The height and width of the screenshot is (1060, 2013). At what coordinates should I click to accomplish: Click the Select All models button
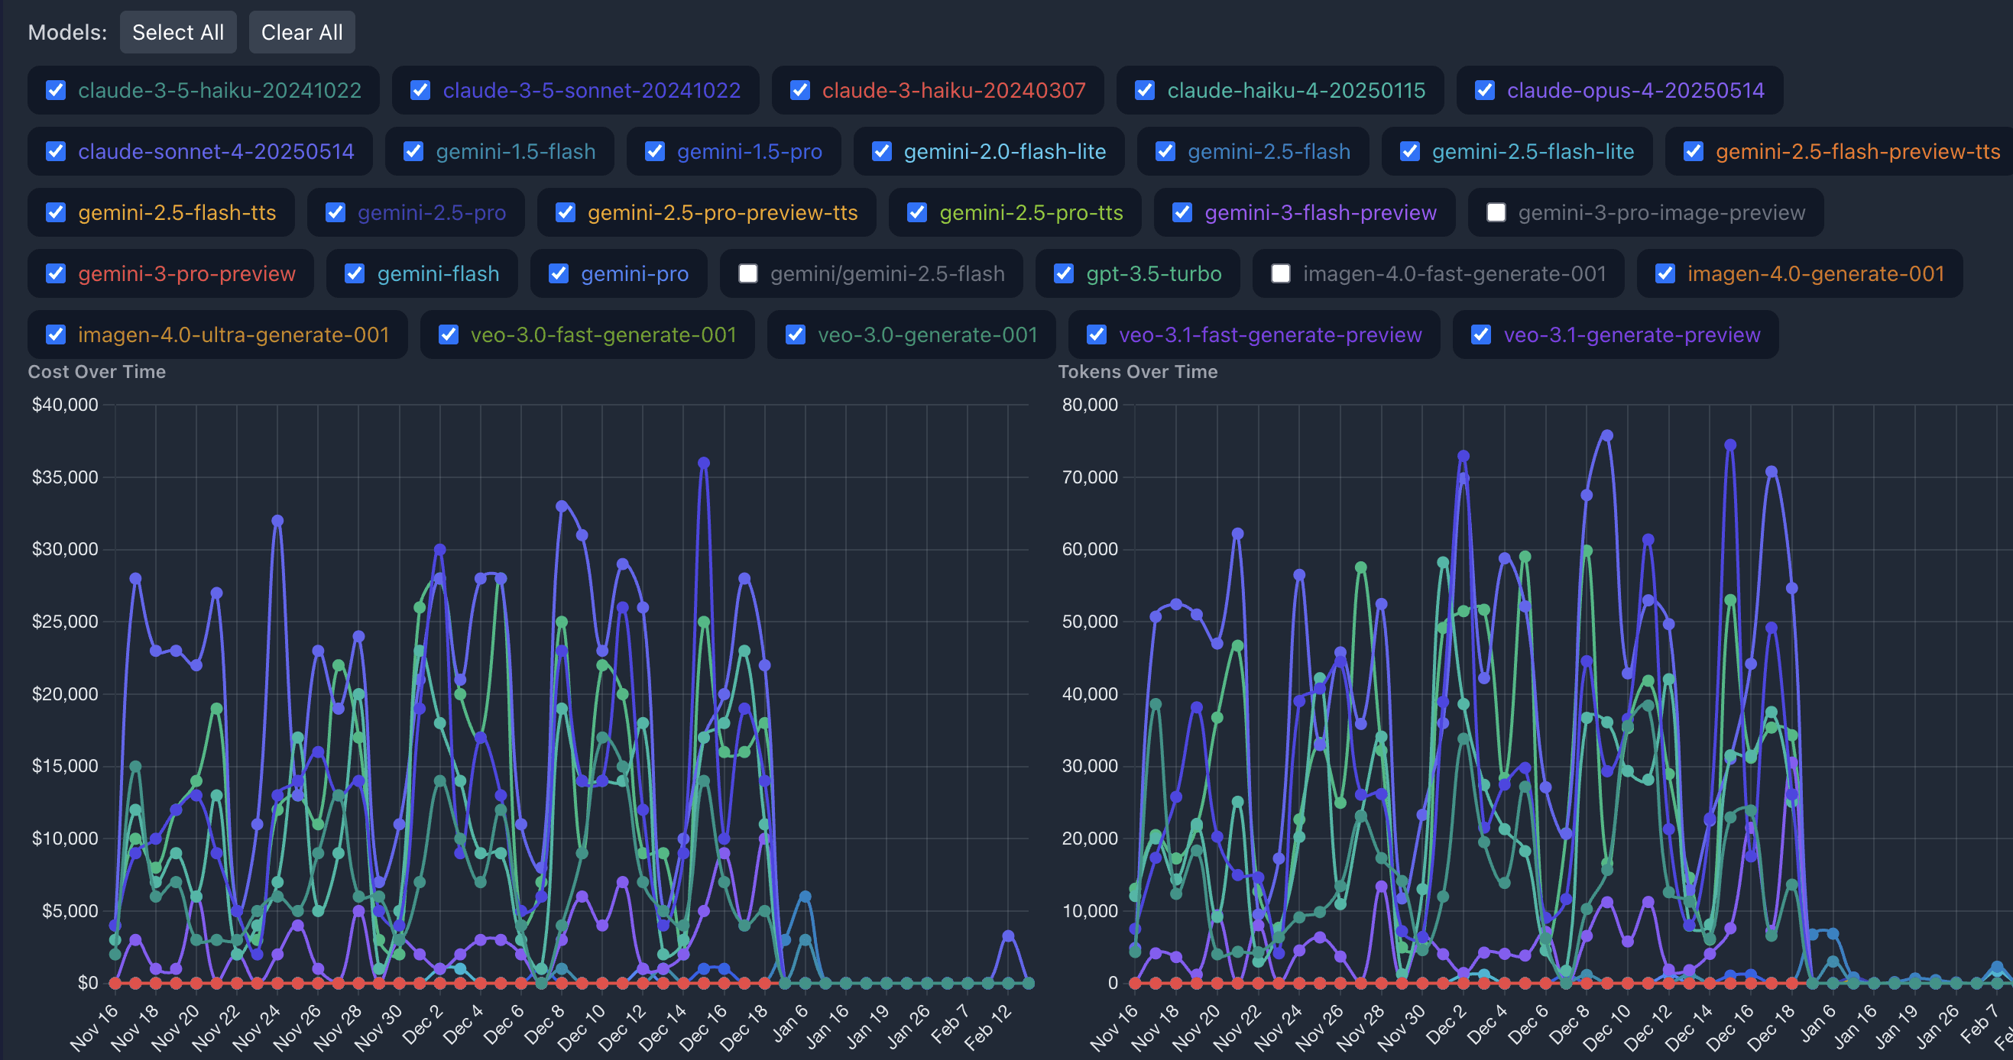tap(177, 32)
